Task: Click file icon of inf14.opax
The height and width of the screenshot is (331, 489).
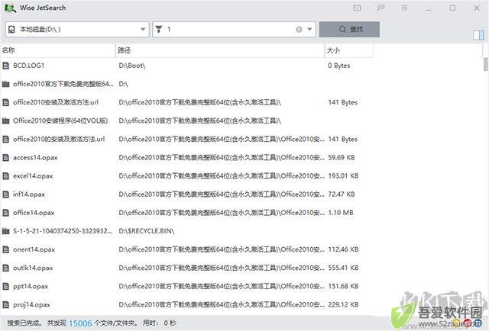Action: [5, 194]
